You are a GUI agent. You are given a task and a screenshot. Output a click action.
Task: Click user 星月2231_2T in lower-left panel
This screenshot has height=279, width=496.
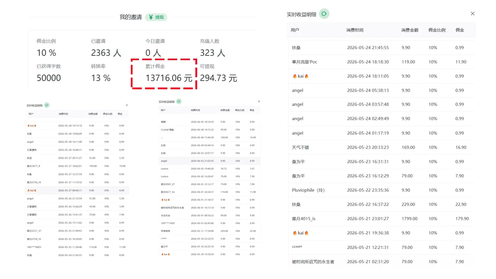34,231
